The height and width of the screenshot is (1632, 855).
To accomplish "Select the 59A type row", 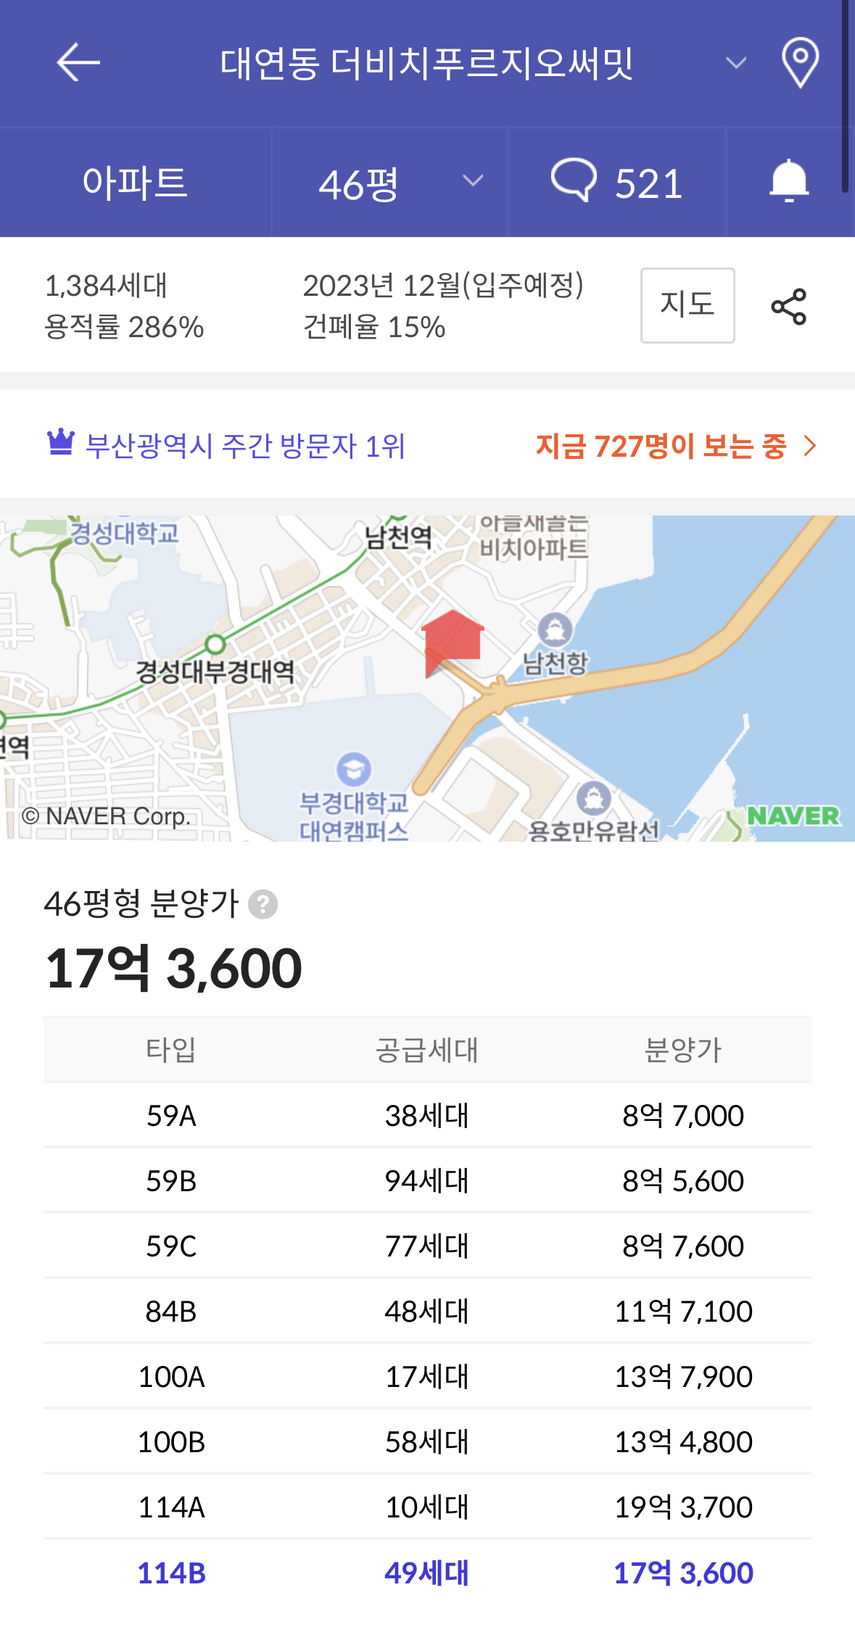I will click(x=426, y=1115).
